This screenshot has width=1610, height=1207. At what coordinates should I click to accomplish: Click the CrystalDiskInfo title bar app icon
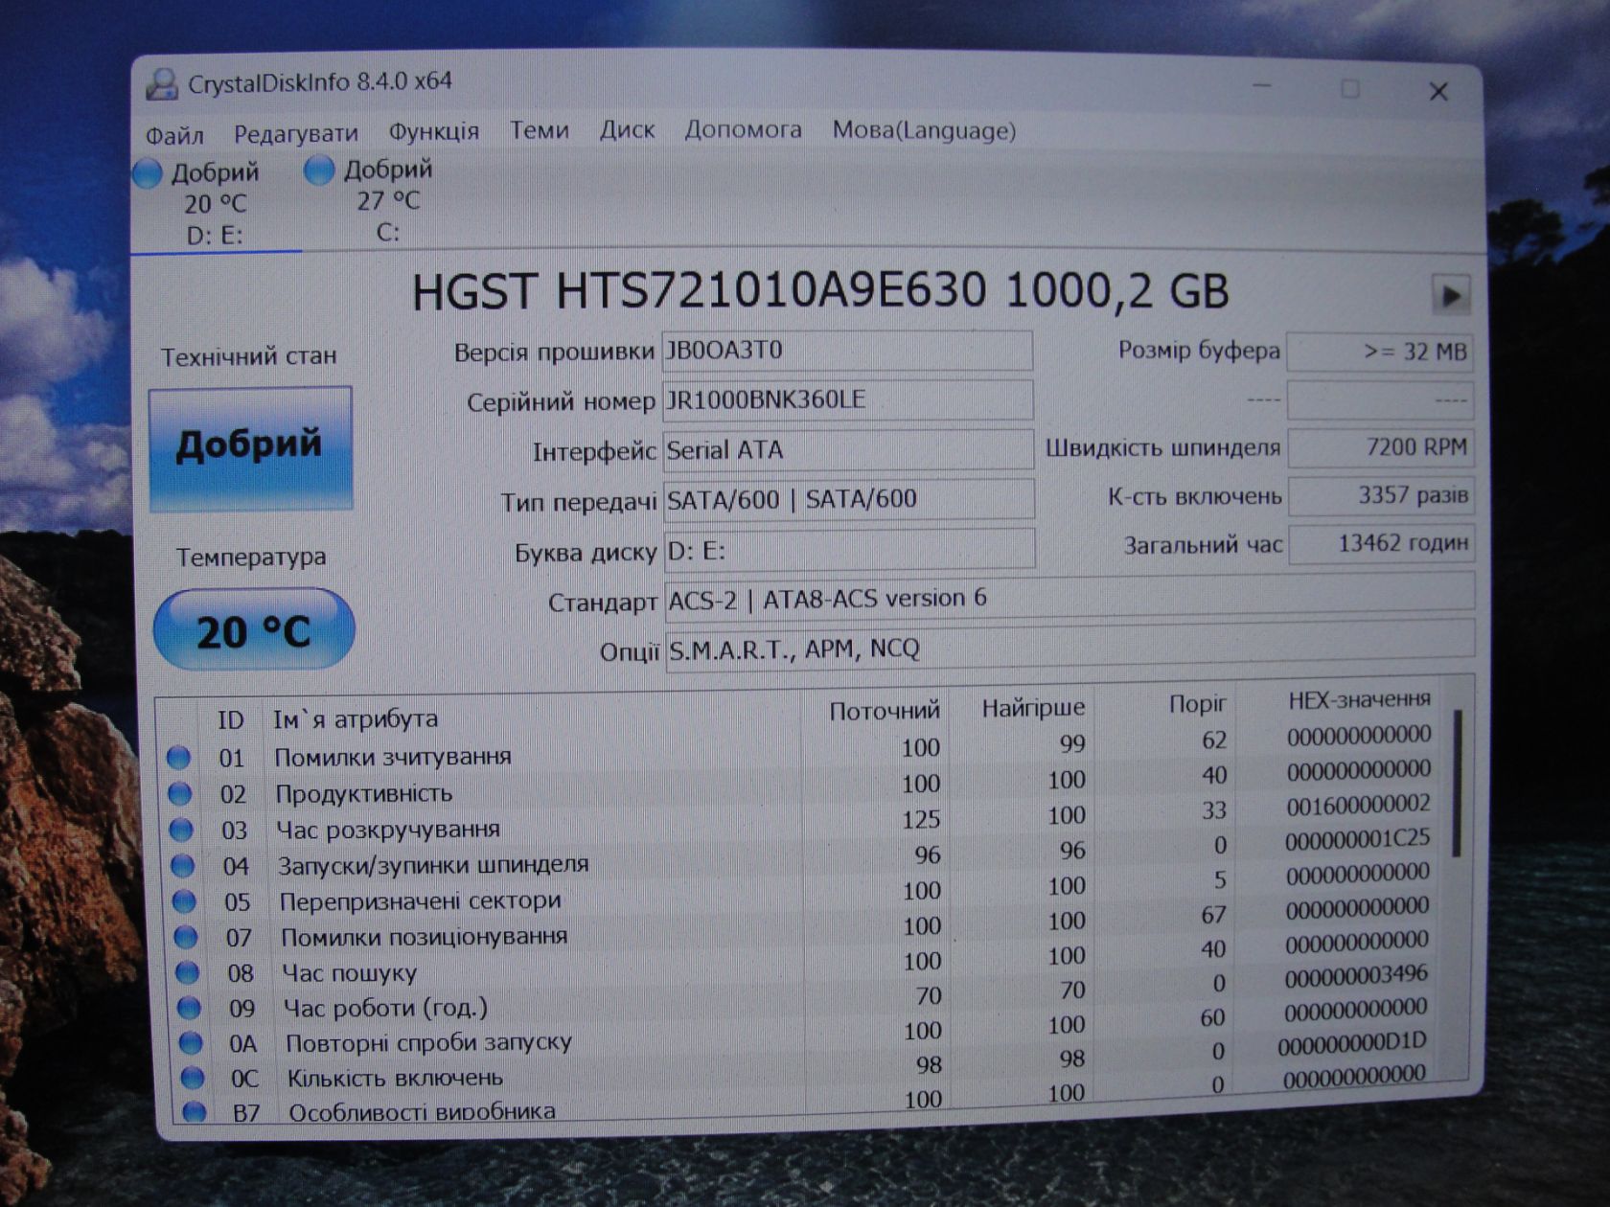point(162,84)
